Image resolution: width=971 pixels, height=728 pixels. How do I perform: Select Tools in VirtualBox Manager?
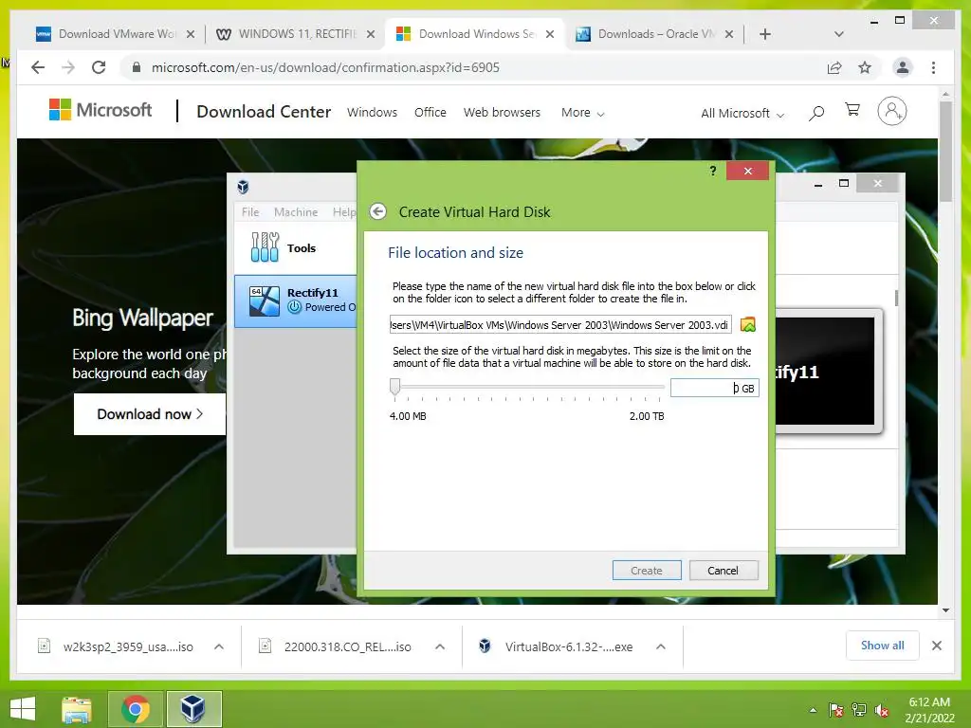(x=296, y=247)
